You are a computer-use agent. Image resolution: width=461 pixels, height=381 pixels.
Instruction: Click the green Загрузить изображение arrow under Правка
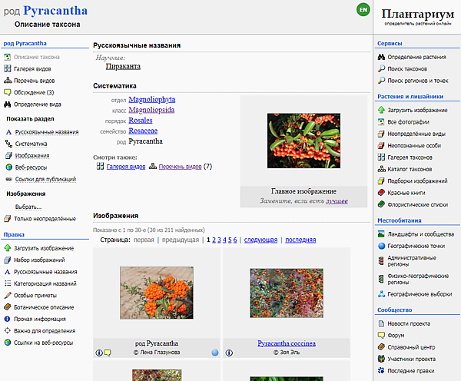(x=7, y=249)
